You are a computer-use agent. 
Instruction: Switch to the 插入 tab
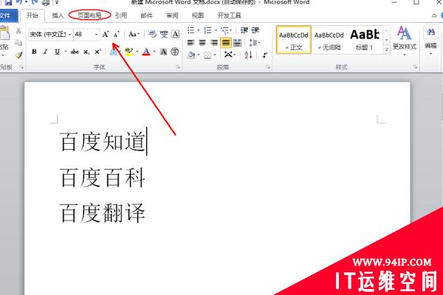pos(58,15)
